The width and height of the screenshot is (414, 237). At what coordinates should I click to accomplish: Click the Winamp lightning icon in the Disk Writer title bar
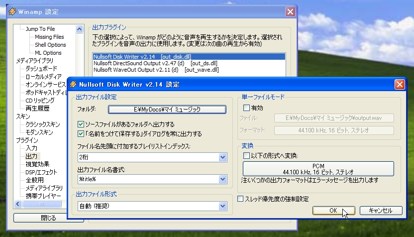[x=73, y=84]
